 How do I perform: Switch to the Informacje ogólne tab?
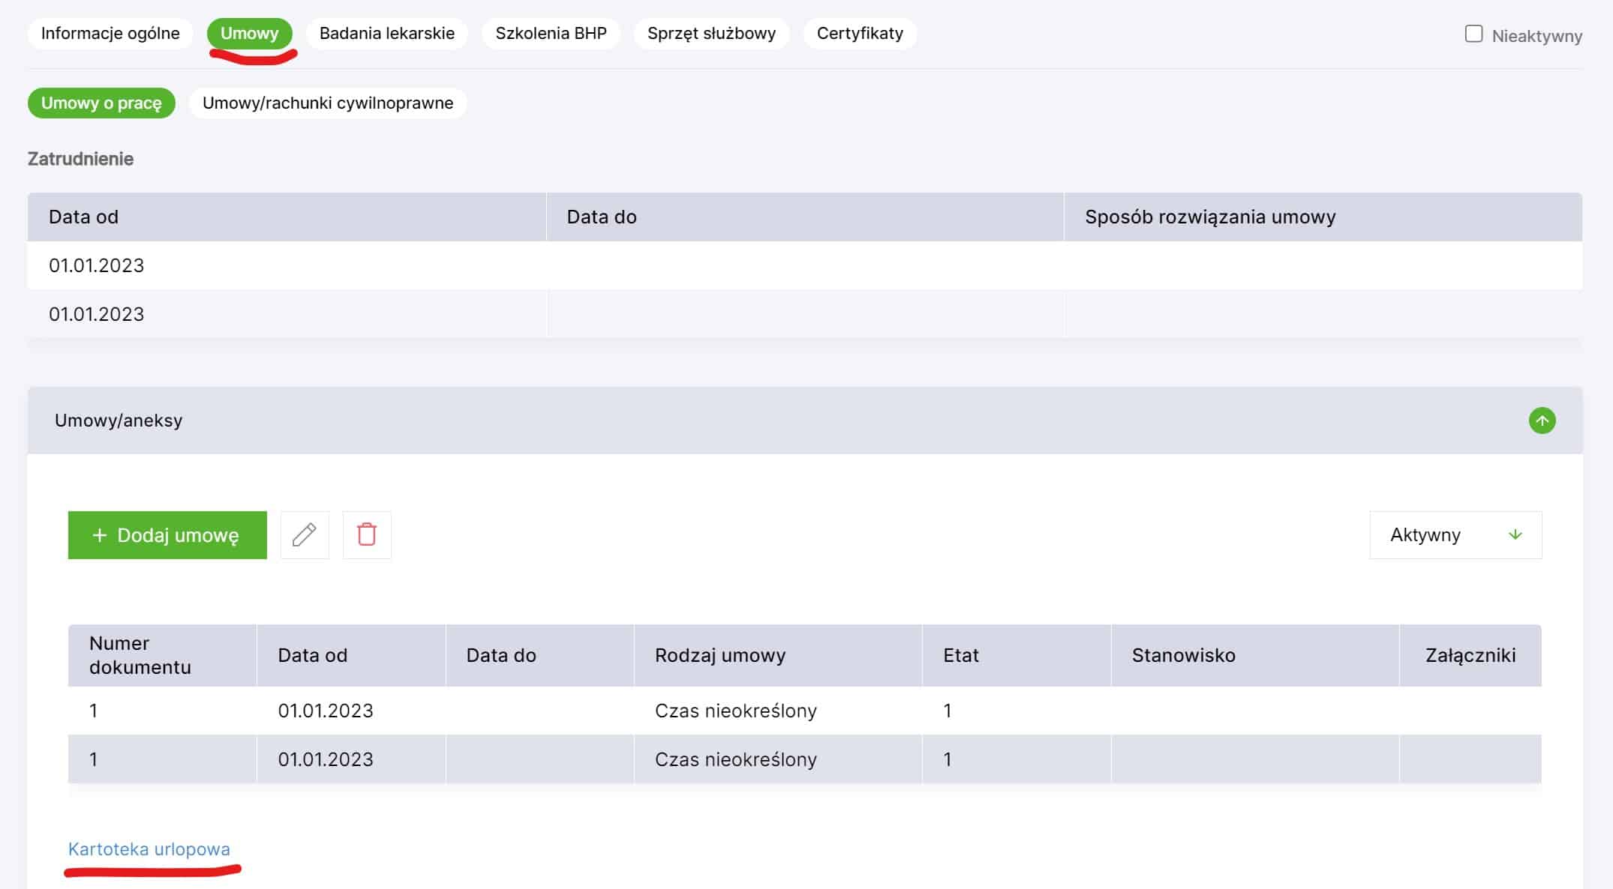110,34
